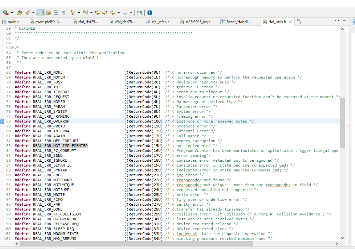Click the External Tools run icon

click(x=6, y=13)
